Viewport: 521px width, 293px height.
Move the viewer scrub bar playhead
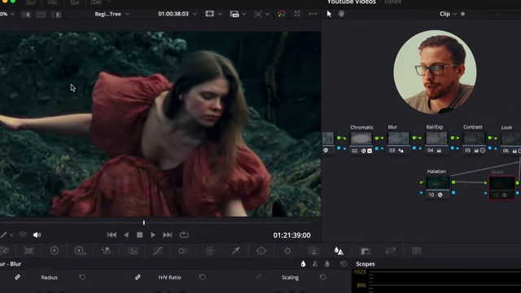(144, 222)
